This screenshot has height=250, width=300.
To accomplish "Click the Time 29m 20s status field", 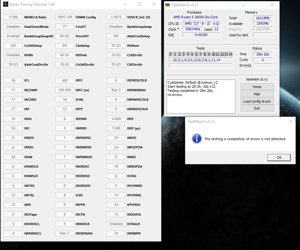I will 263,54.
